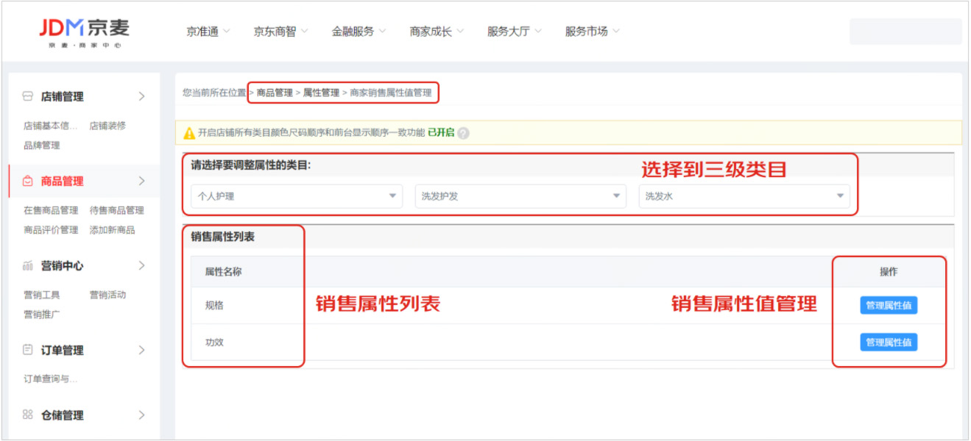This screenshot has height=441, width=971.
Task: Click the 订单管理 document icon in sidebar
Action: point(27,351)
